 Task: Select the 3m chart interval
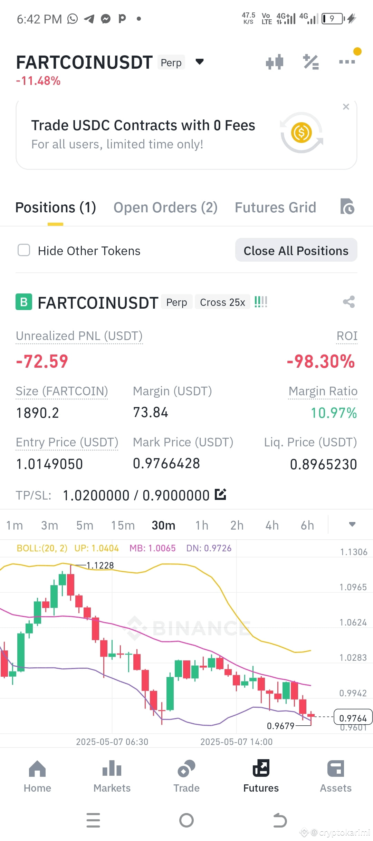click(49, 525)
